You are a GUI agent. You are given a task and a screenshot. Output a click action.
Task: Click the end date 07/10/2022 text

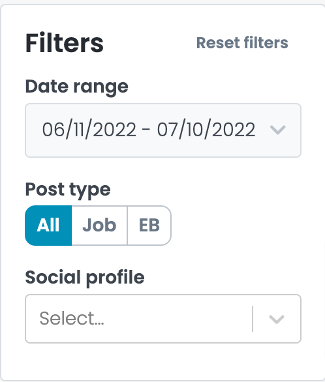point(206,130)
